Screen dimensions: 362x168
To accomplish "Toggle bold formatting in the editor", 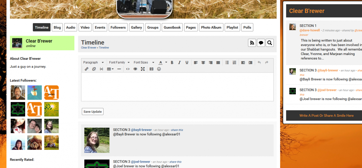I will pos(172,62).
